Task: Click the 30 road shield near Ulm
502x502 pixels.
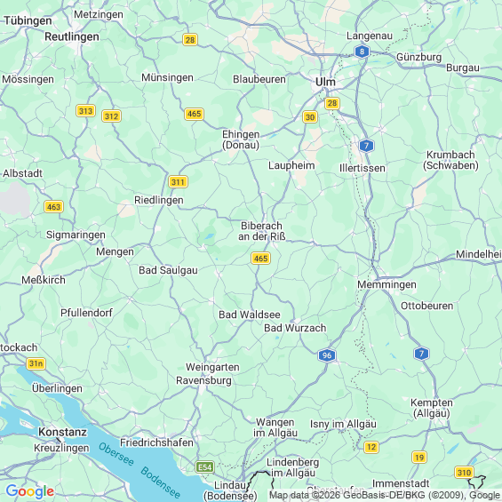Action: (x=310, y=117)
